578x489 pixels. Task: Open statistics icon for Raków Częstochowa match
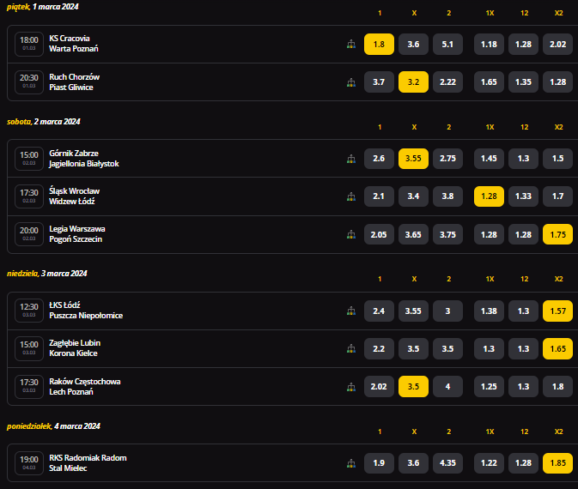tap(351, 387)
